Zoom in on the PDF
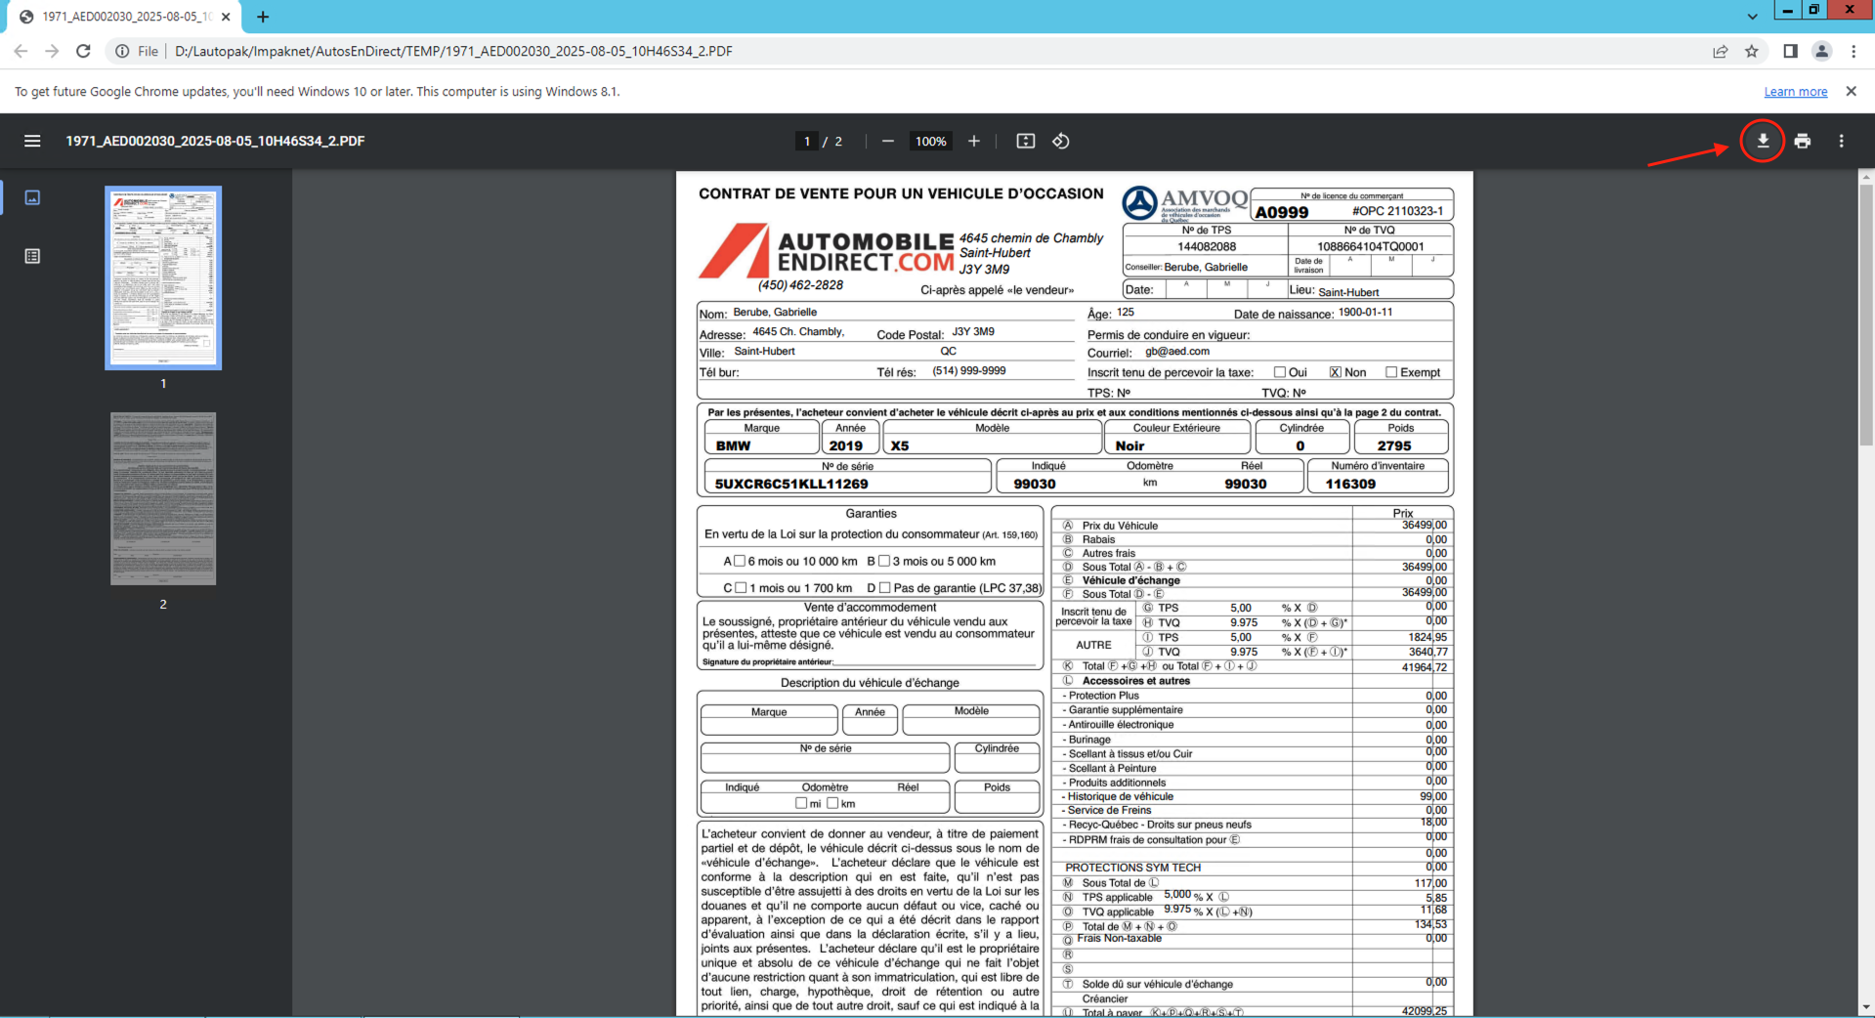 pyautogui.click(x=974, y=141)
